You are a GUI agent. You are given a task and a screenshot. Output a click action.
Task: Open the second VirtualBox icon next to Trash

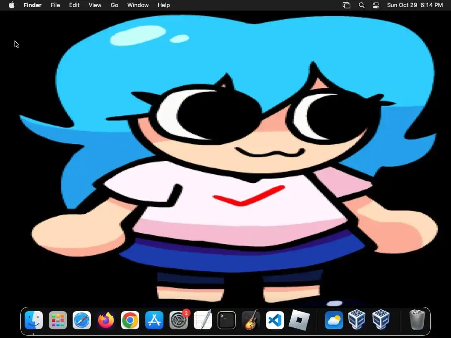[x=381, y=320]
